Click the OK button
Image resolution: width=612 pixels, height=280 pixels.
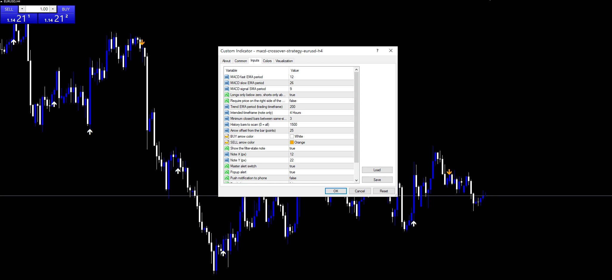[x=336, y=191]
